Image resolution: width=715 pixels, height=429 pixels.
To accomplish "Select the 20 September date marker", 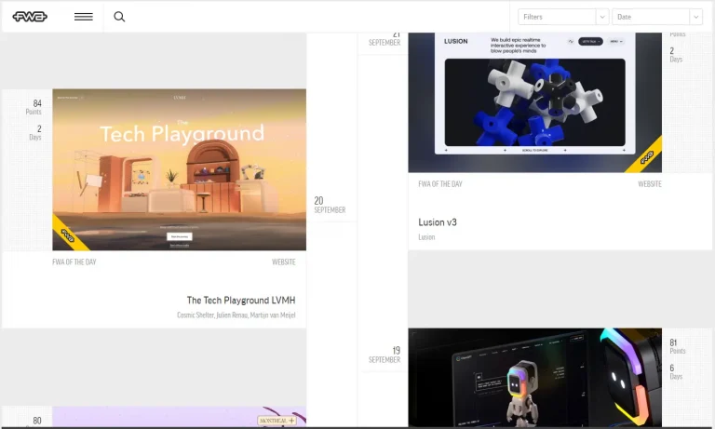I will (x=330, y=205).
